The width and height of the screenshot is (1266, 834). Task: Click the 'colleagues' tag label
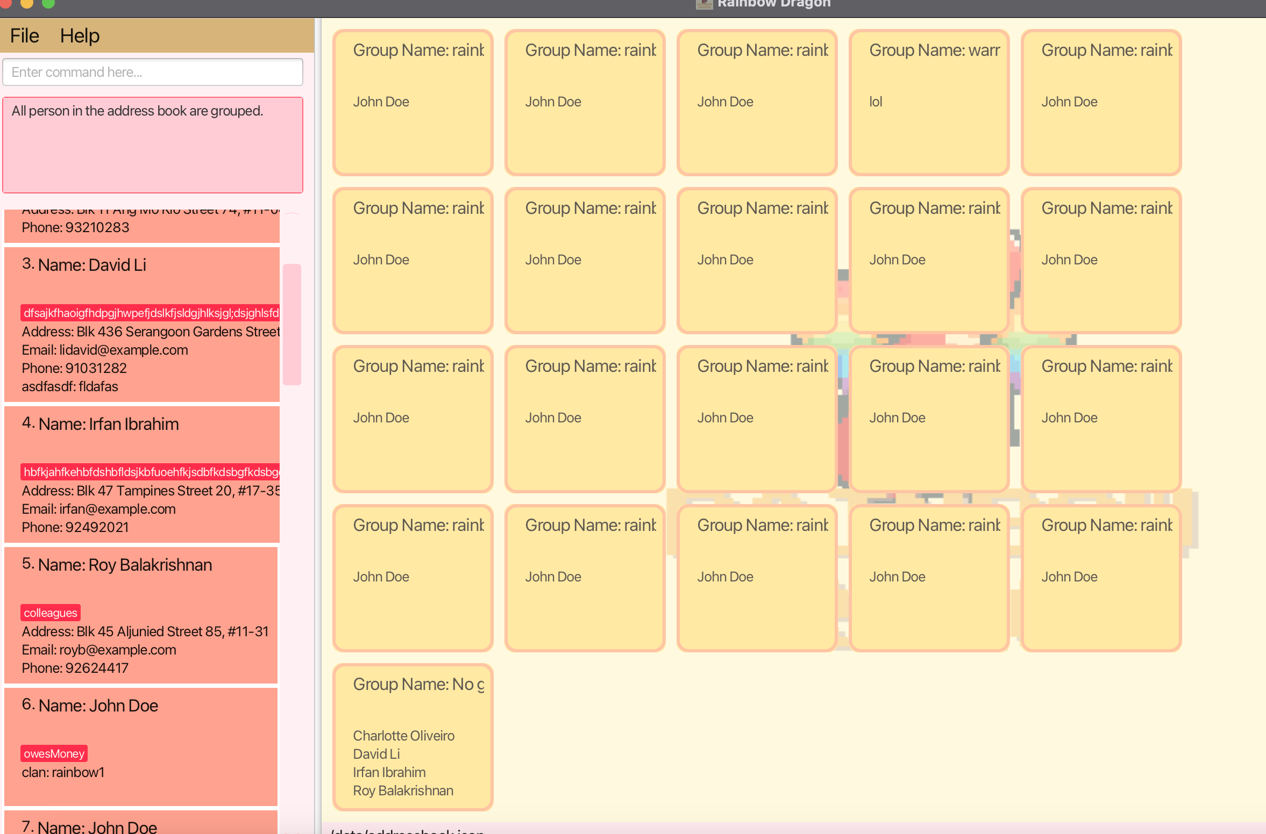point(51,613)
